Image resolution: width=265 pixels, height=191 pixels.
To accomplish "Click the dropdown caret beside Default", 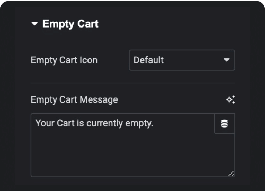I will (x=226, y=60).
